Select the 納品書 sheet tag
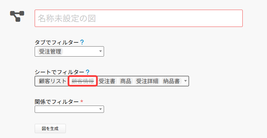This screenshot has width=267, height=138. tap(171, 81)
